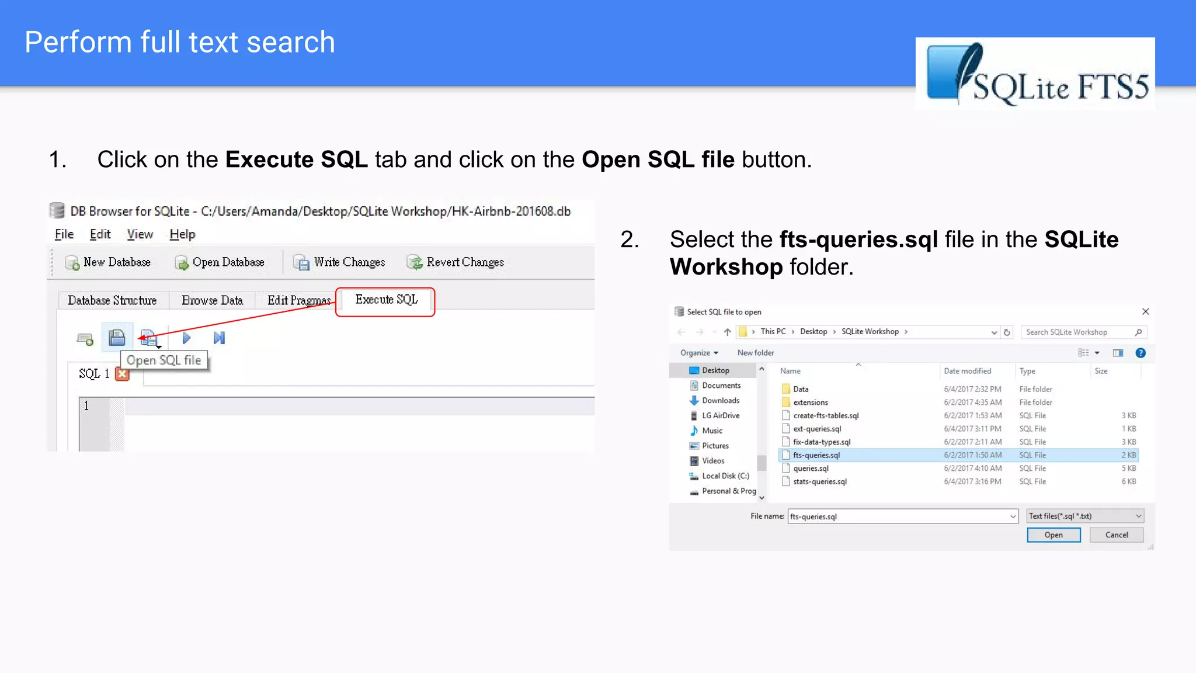The image size is (1196, 673).
Task: Click Write Changes in the toolbar
Action: point(339,262)
